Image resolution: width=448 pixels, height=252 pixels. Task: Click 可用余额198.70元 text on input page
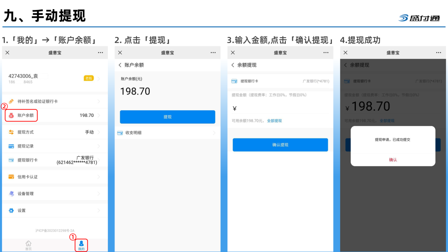click(247, 121)
